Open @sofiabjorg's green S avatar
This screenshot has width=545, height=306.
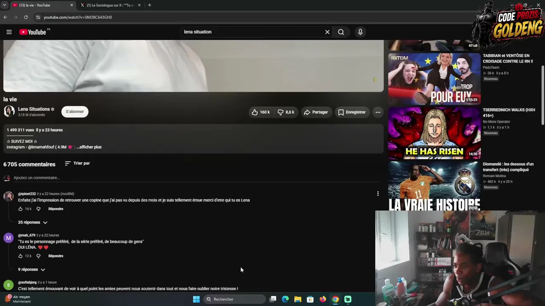[9, 285]
